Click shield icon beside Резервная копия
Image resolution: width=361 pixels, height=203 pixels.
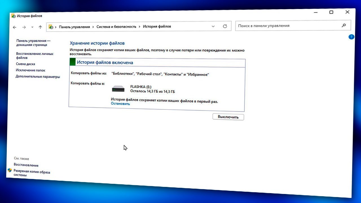10,170
